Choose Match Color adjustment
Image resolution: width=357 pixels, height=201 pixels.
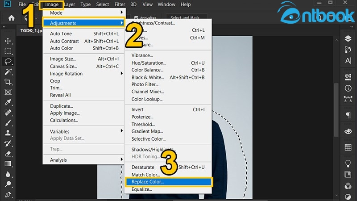click(168, 175)
